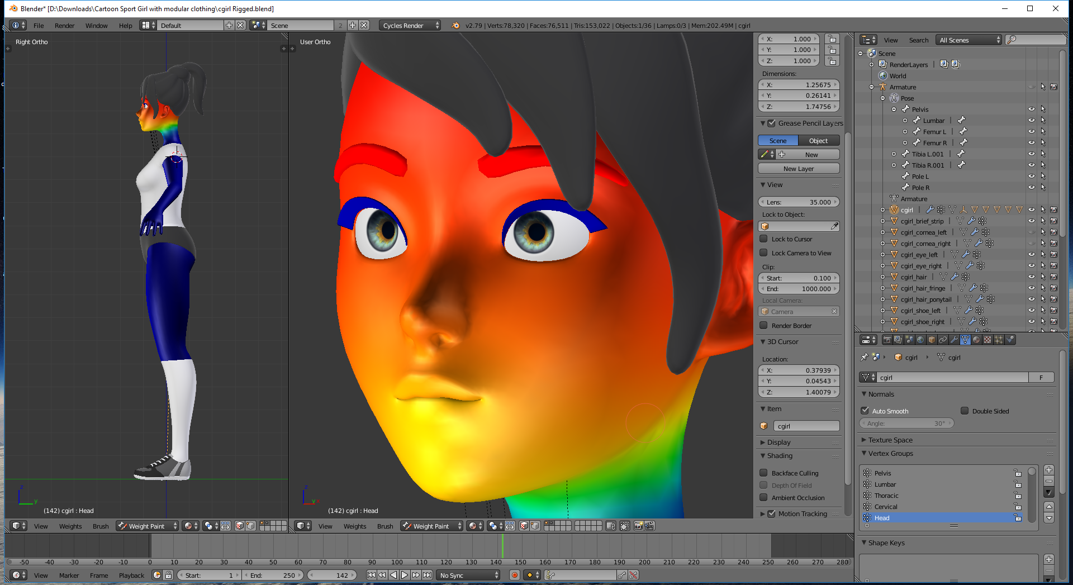Viewport: 1073px width, 585px height.
Task: Click the Lens 35.000 value field
Action: tap(799, 202)
